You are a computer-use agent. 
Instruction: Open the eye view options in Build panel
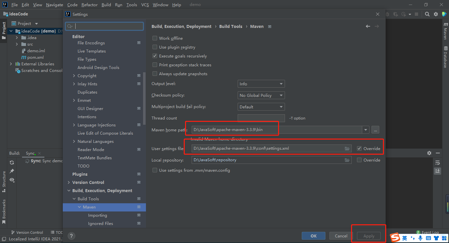[x=12, y=180]
